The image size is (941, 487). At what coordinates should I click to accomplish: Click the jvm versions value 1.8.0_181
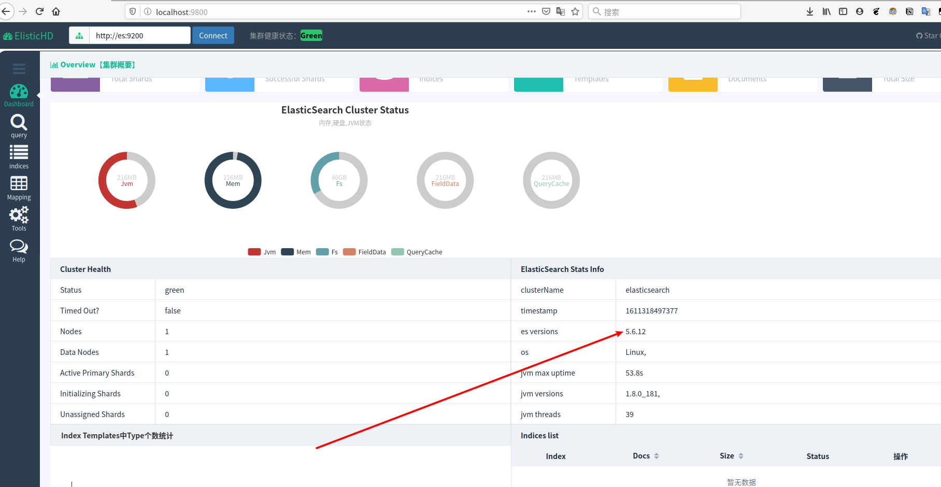(x=643, y=394)
